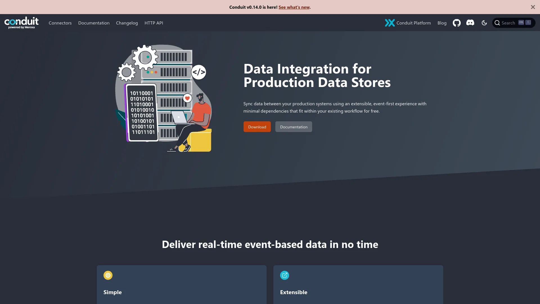
Task: Toggle dark mode with the moon icon
Action: click(x=484, y=23)
